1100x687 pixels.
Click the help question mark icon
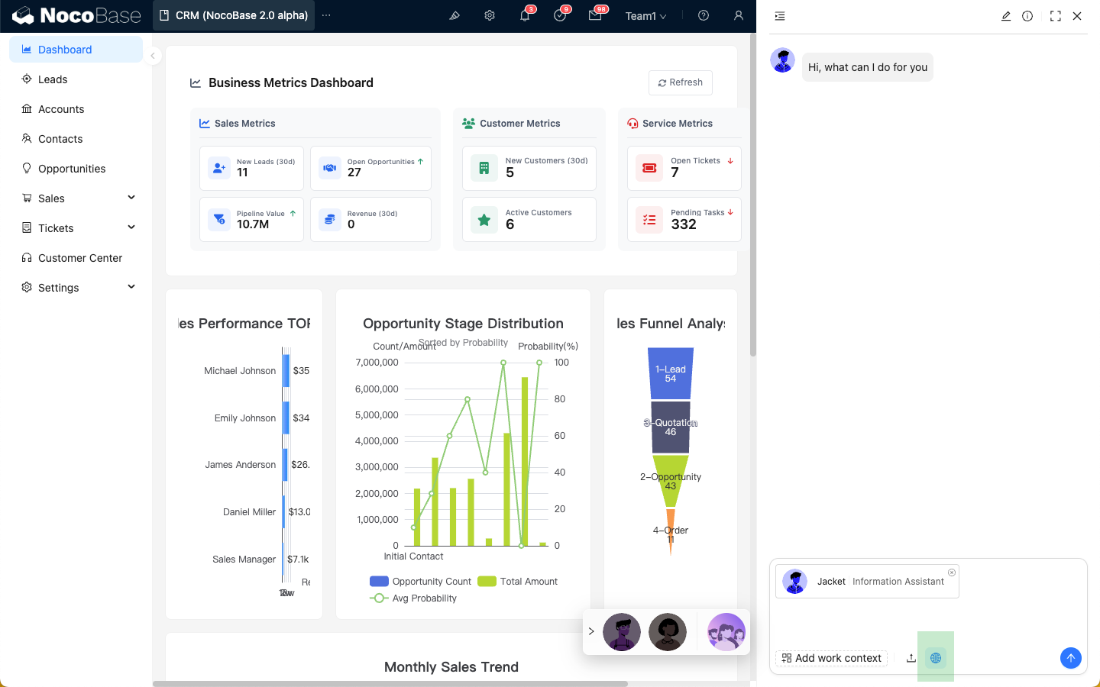(704, 15)
